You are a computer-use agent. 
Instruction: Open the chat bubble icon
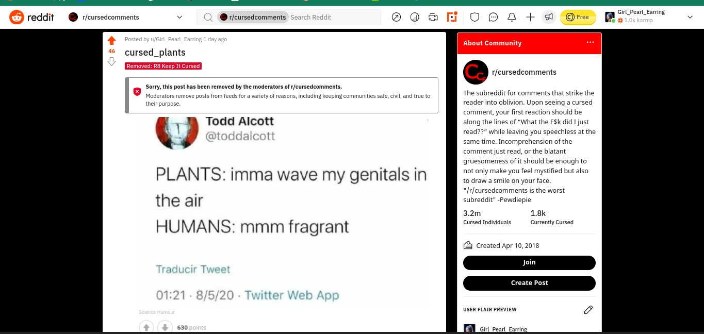(493, 17)
